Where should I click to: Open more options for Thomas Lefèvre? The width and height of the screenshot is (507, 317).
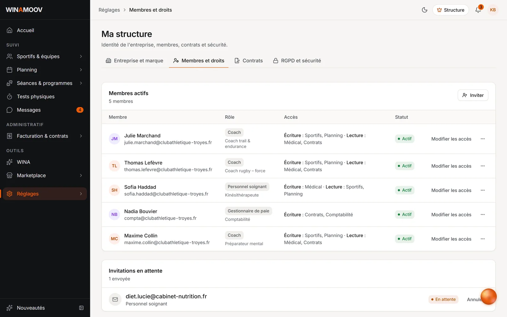pos(483,166)
